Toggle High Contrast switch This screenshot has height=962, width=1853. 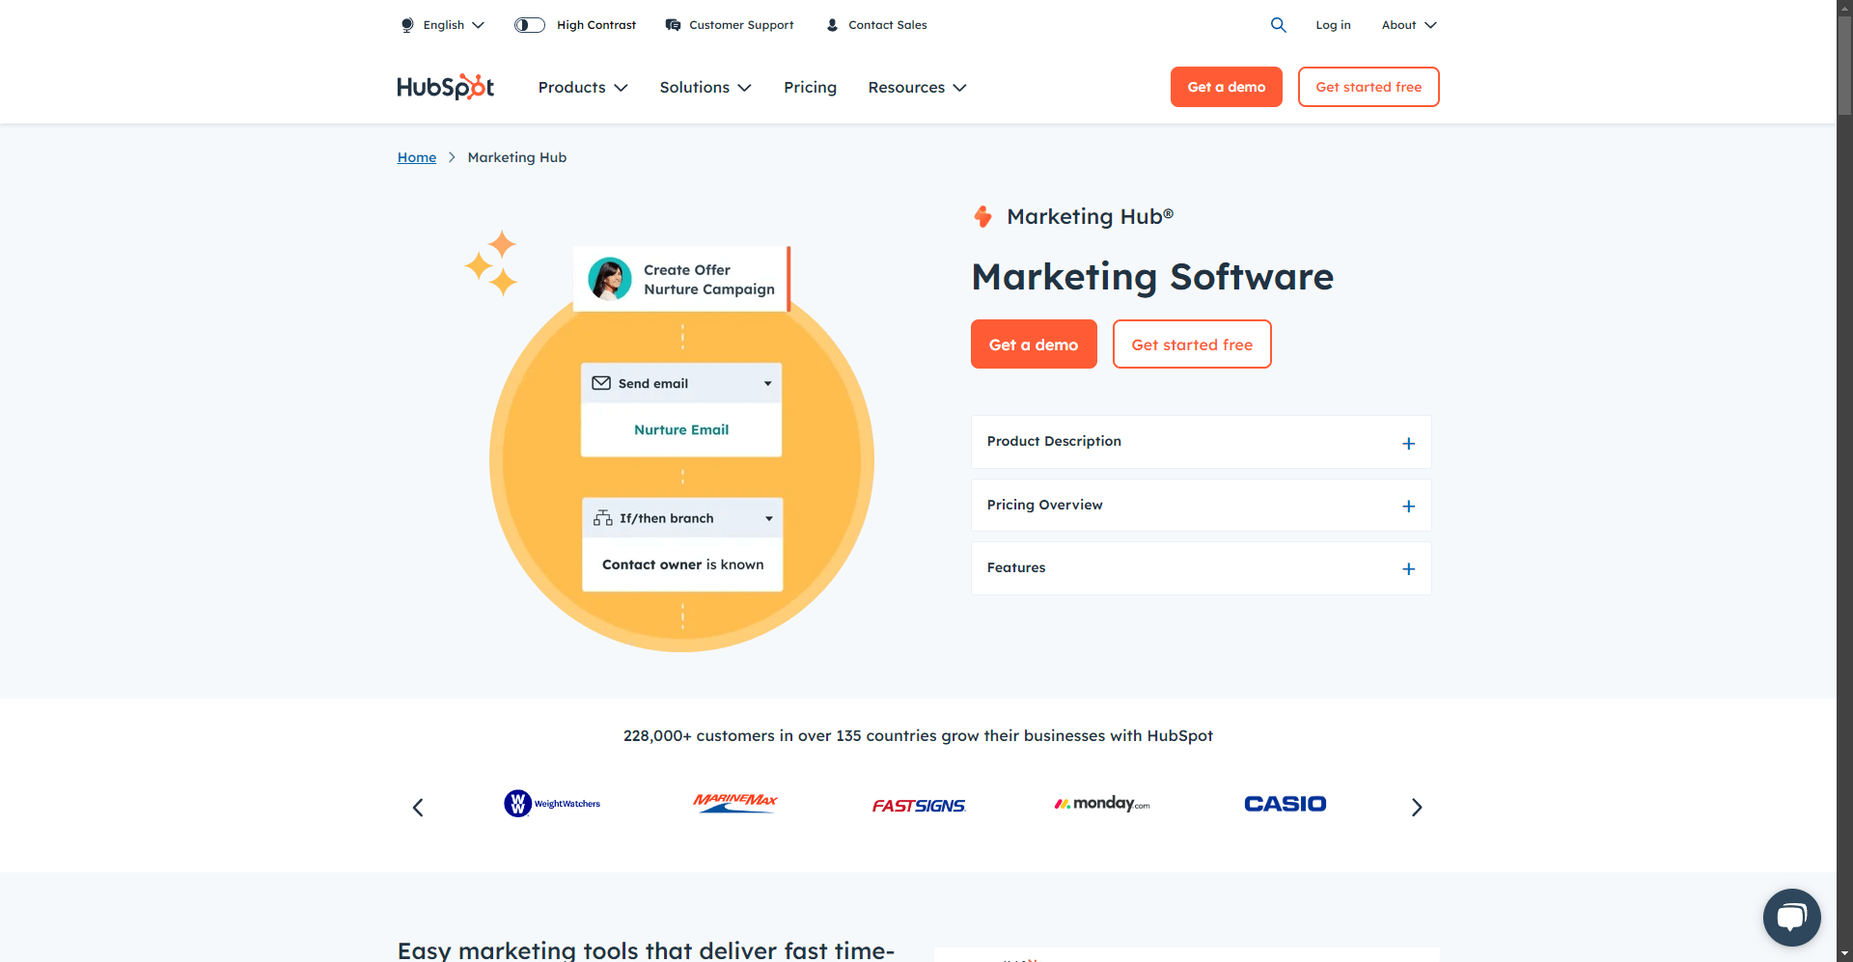click(529, 25)
